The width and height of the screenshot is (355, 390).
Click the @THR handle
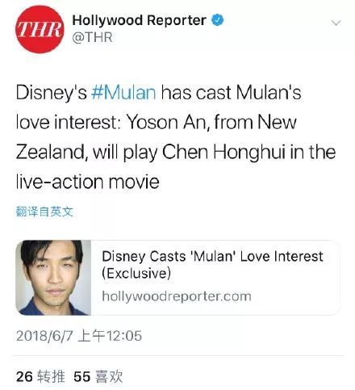[92, 37]
